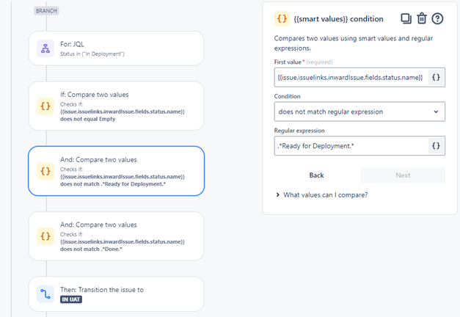Insert smart value in First value field
460x317 pixels.
coord(436,77)
